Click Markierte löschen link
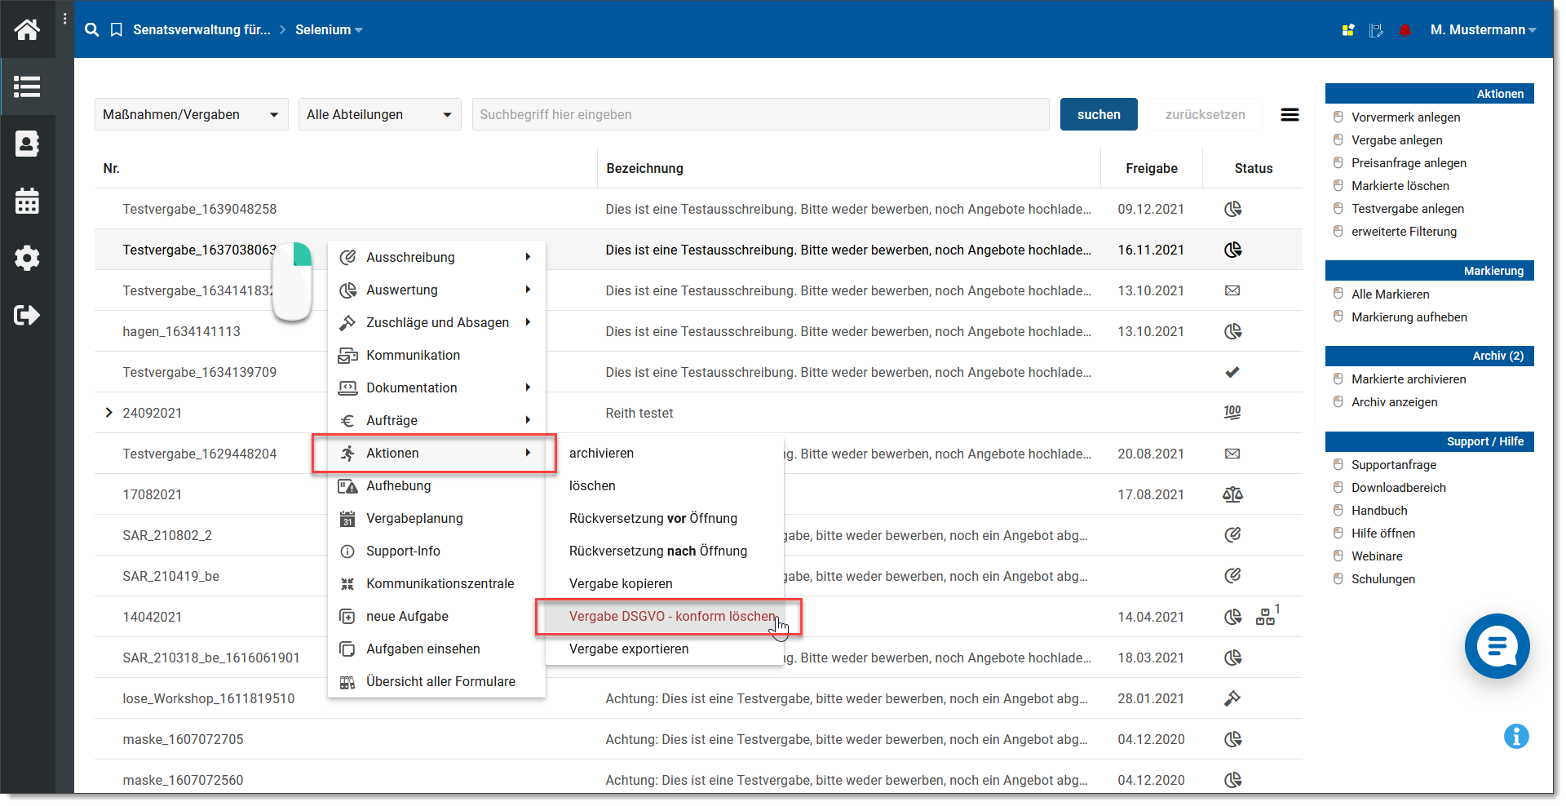This screenshot has height=806, width=1566. [1400, 186]
